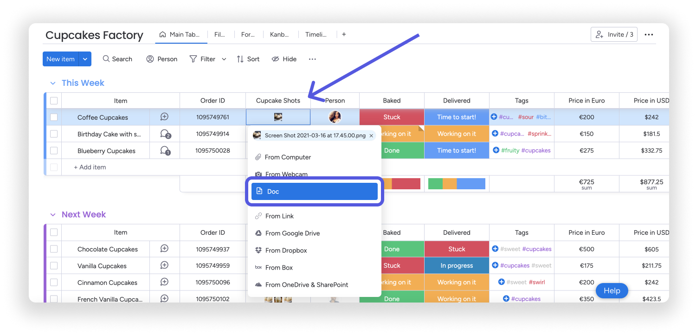Image resolution: width=696 pixels, height=335 pixels.
Task: Collapse the This Week group
Action: [x=52, y=83]
